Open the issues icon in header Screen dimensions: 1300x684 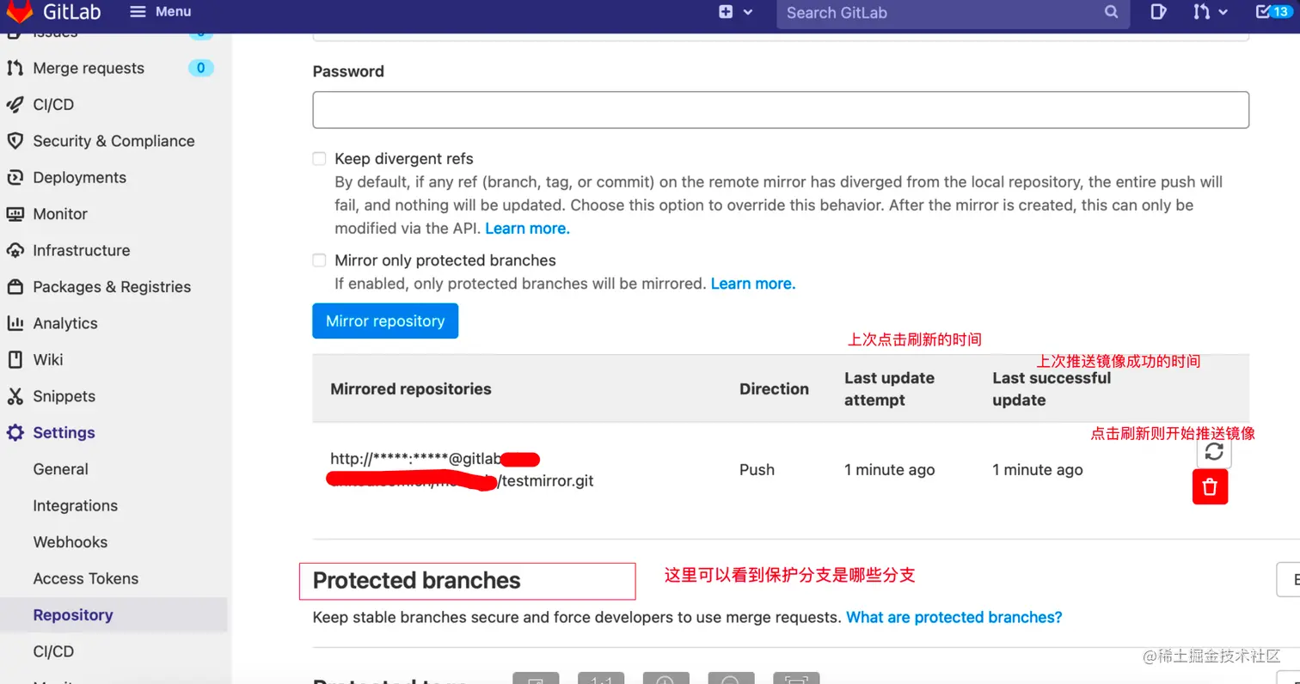tap(1158, 12)
